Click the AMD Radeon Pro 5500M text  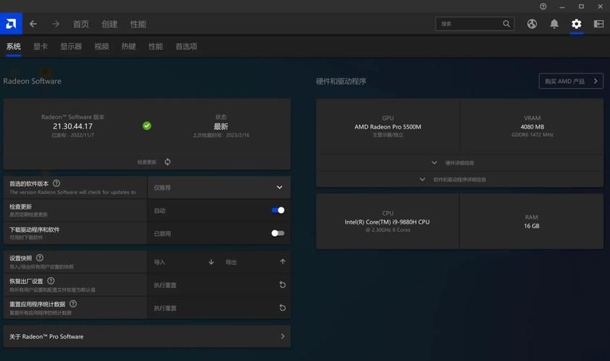(x=387, y=126)
